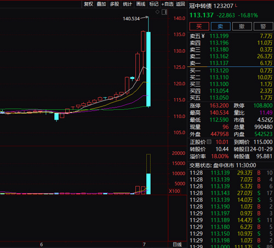
Task: Click 返回 to go back
Action: click(180, 4)
